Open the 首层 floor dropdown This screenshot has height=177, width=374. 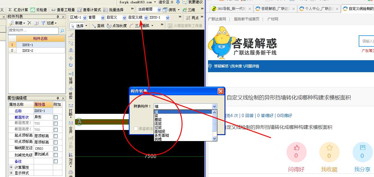103,18
